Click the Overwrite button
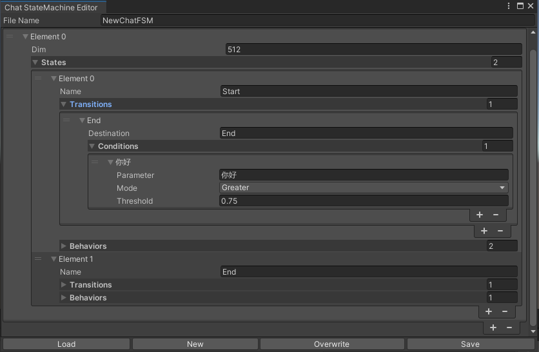Screen dimensions: 539x352 tap(332, 344)
